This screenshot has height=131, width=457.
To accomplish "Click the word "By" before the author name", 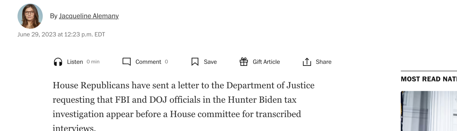I will (x=54, y=16).
